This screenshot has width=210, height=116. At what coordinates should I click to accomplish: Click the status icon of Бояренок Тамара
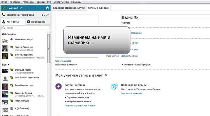12,93
